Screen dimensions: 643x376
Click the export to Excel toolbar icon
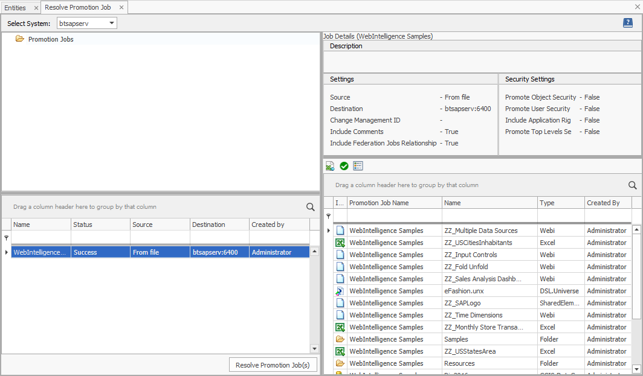click(x=330, y=166)
